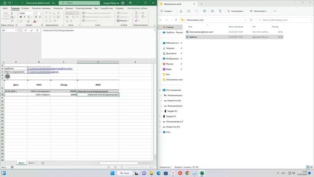The image size is (314, 177).
Task: Open a new Explorer tab
Action: [202, 4]
